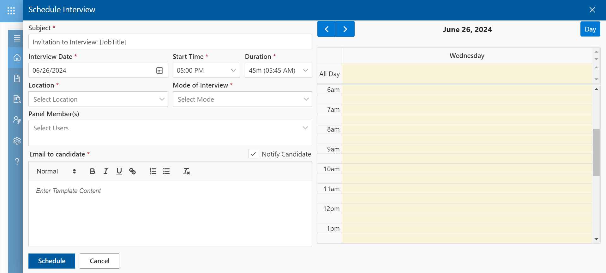
Task: Open the settings gear sidebar icon
Action: pos(17,141)
